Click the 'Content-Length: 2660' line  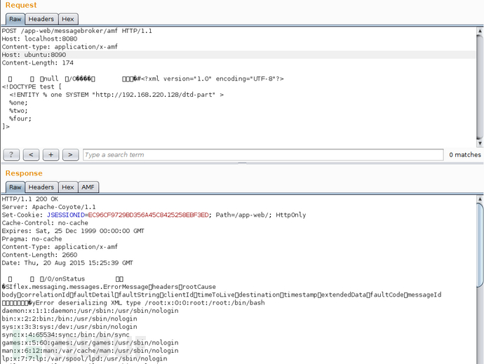[x=39, y=255]
